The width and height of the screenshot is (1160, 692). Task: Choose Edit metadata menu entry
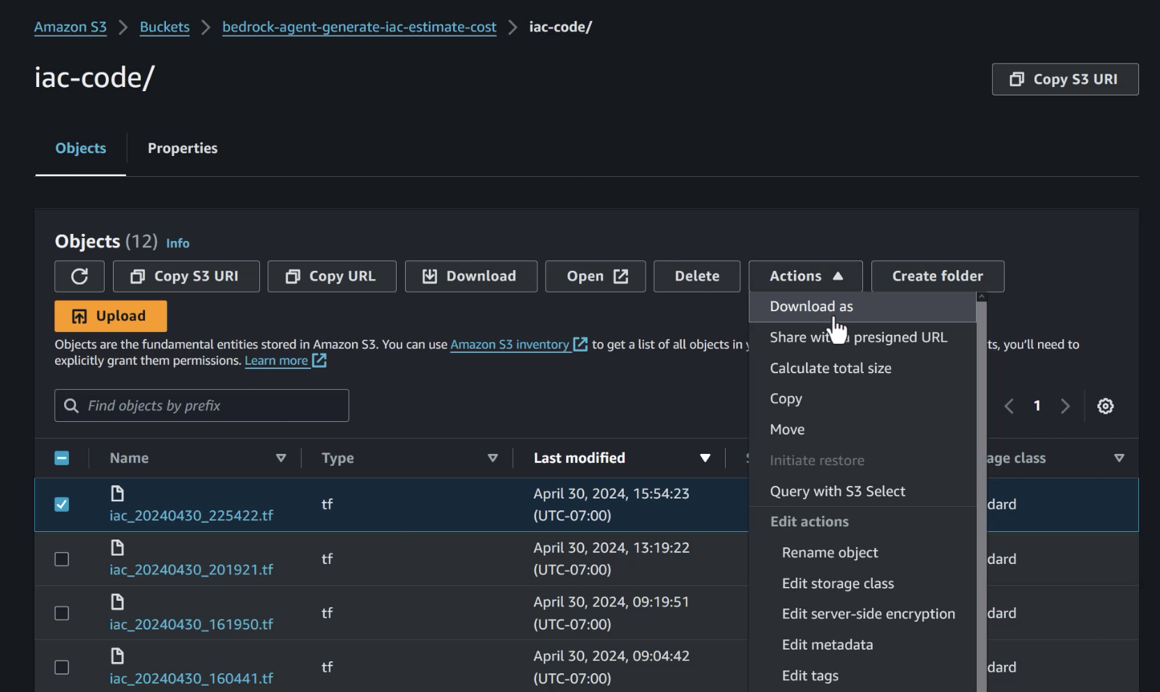(862, 645)
